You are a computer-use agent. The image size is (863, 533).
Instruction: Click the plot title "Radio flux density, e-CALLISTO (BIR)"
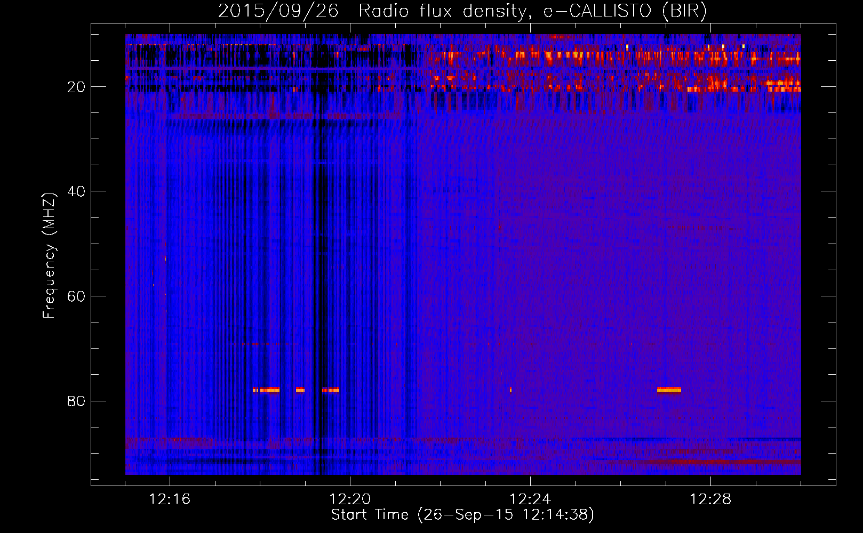pos(532,11)
